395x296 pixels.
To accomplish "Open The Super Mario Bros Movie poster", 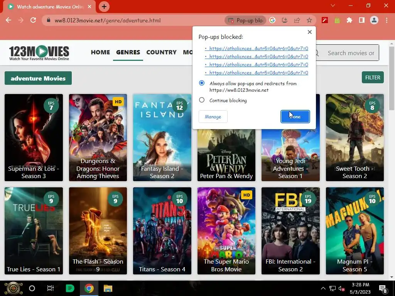I will (226, 231).
